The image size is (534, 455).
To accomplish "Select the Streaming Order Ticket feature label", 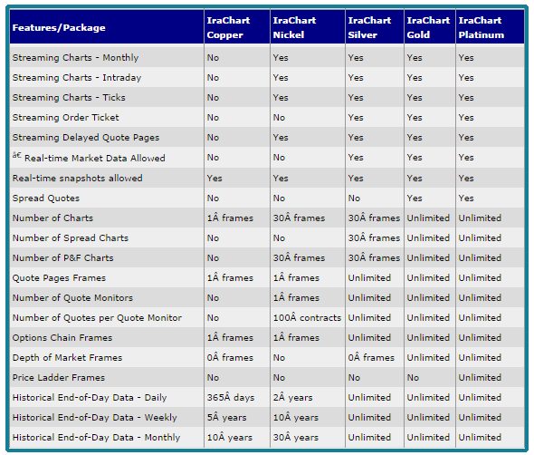I will click(x=65, y=118).
